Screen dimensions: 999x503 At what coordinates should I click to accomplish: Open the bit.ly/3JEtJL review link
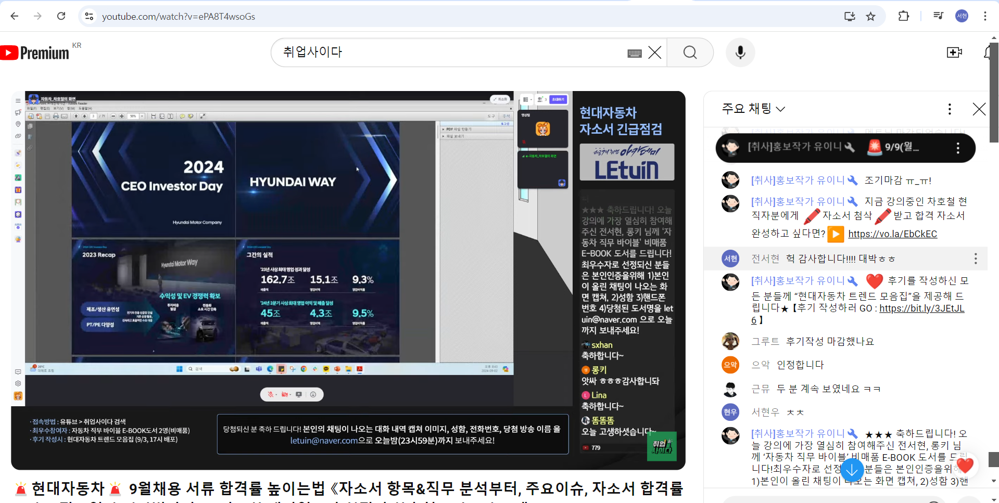[x=921, y=308]
